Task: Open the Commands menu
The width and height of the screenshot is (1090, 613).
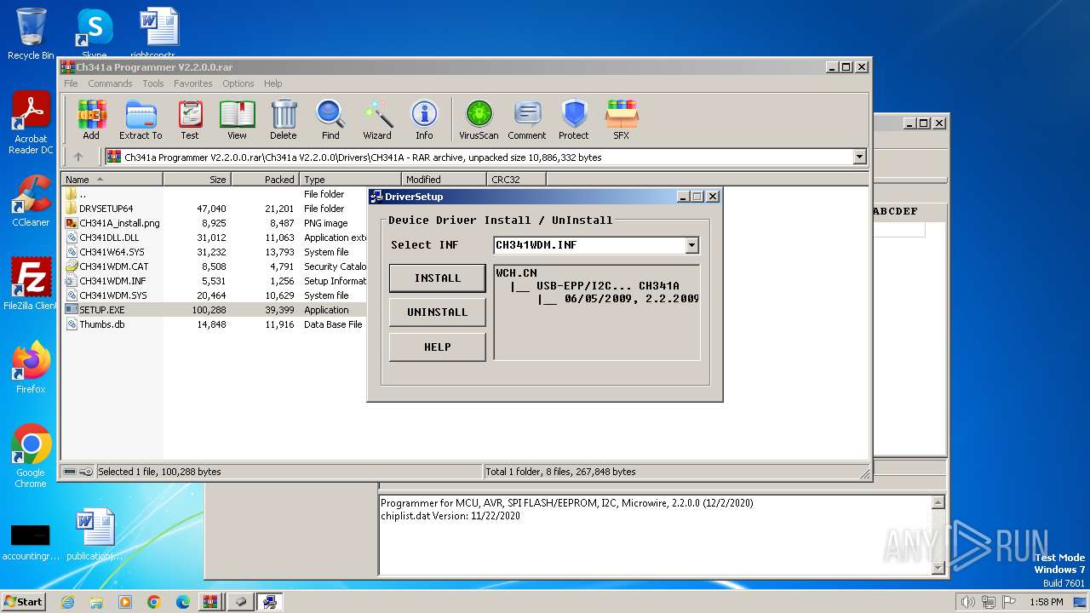Action: 110,83
